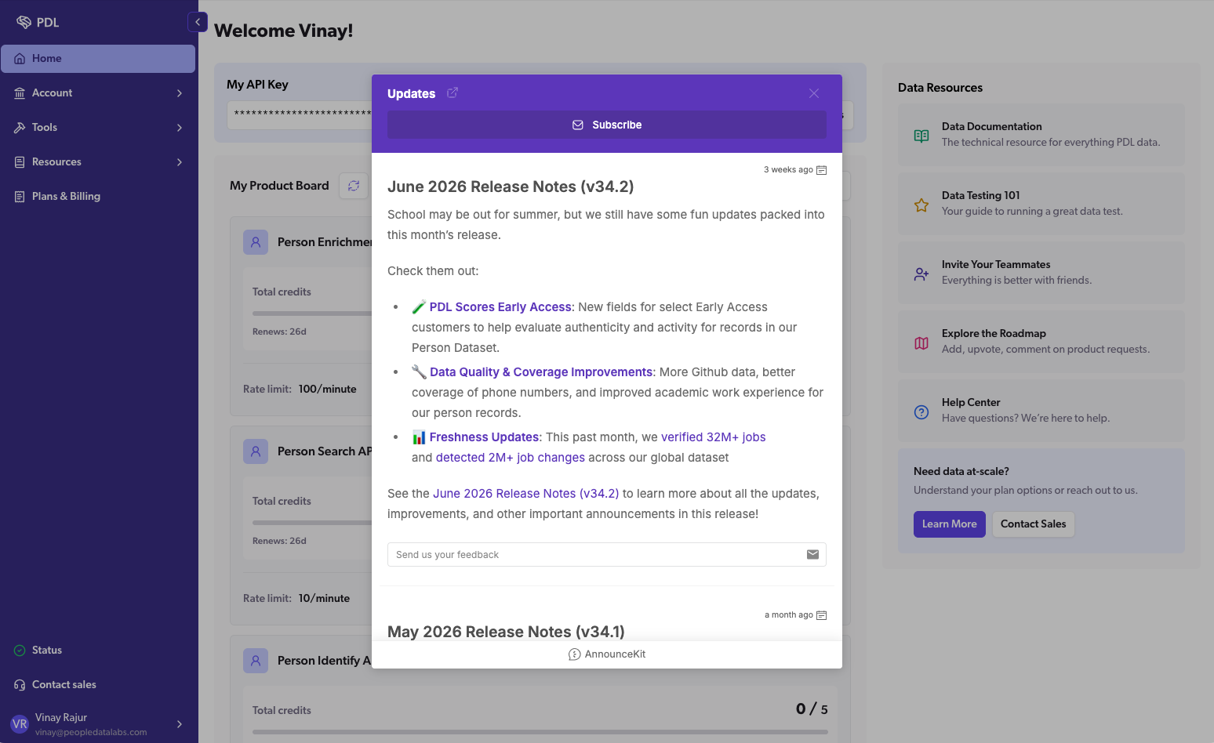The width and height of the screenshot is (1214, 743).
Task: Click the Contact sales headset icon
Action: pos(20,685)
